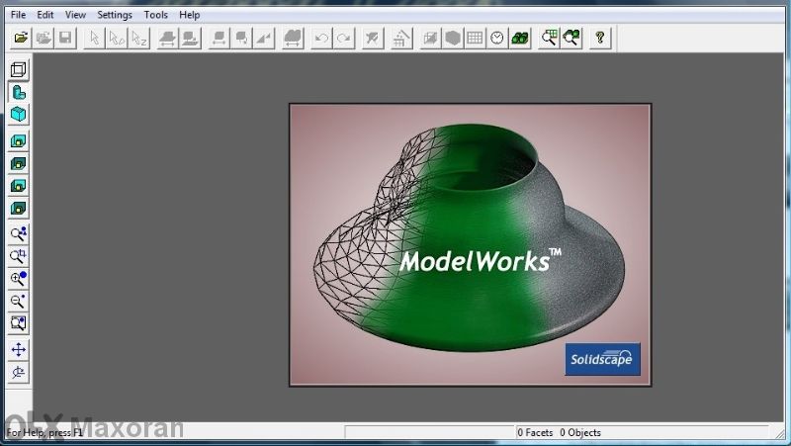This screenshot has width=791, height=446.
Task: Select the plain arrow pointer tool
Action: (x=94, y=38)
